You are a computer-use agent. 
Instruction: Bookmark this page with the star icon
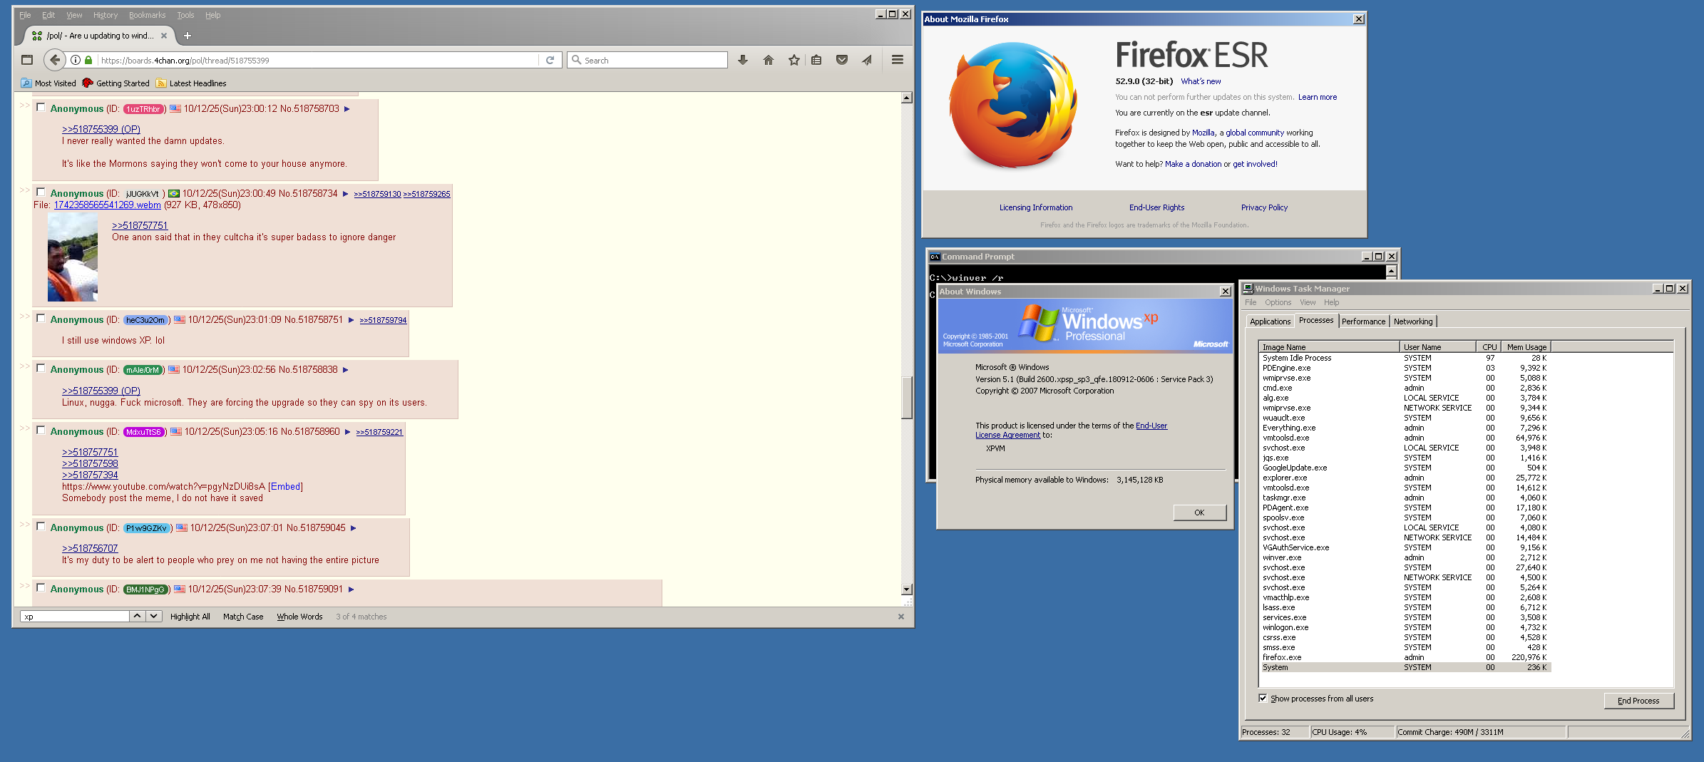tap(794, 61)
